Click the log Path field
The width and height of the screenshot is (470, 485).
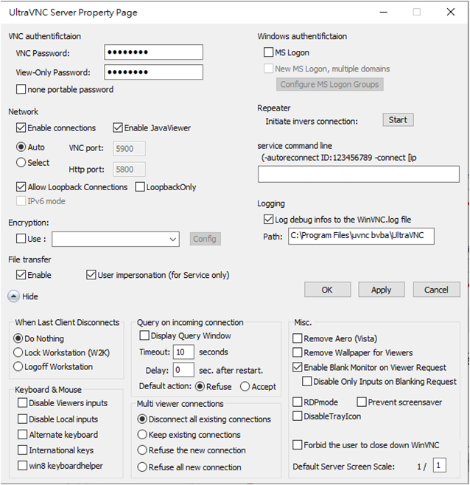point(361,237)
